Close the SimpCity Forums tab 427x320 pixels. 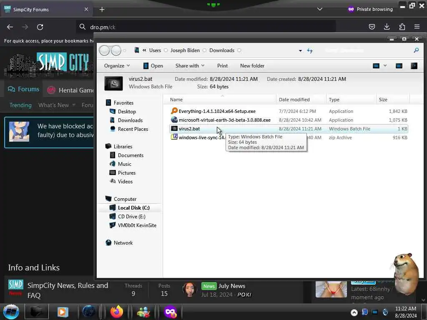[86, 9]
